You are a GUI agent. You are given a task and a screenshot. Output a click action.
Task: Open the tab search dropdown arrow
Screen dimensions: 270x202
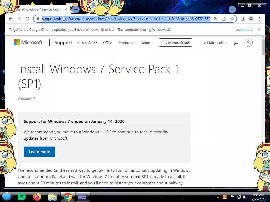point(232,9)
